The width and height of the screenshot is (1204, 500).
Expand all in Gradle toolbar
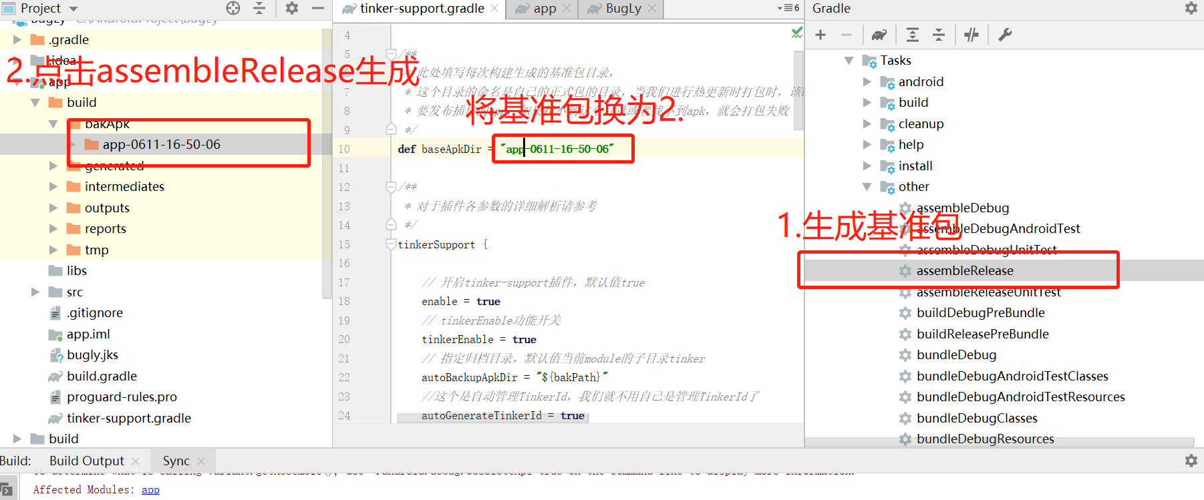(x=912, y=35)
